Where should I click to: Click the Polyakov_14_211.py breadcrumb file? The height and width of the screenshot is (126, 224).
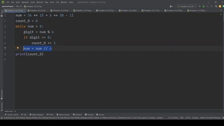pos(33,6)
